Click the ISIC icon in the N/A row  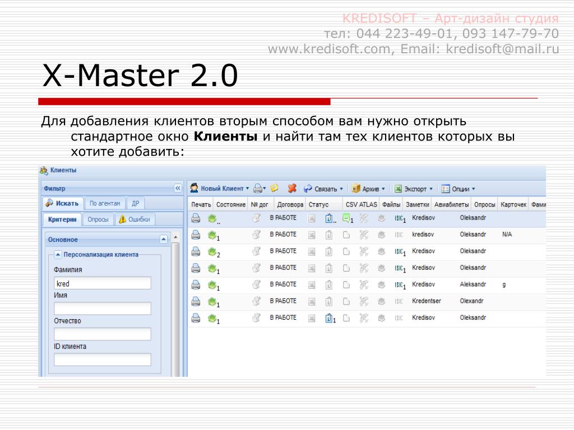[399, 235]
